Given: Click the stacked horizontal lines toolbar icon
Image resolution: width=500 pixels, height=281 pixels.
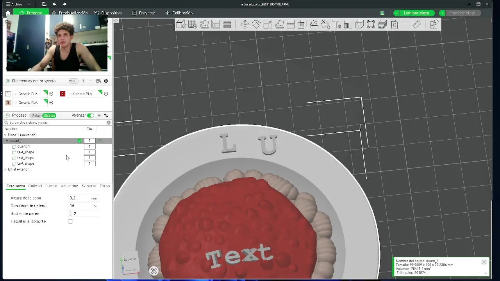Looking at the screenshot, I should (227, 25).
